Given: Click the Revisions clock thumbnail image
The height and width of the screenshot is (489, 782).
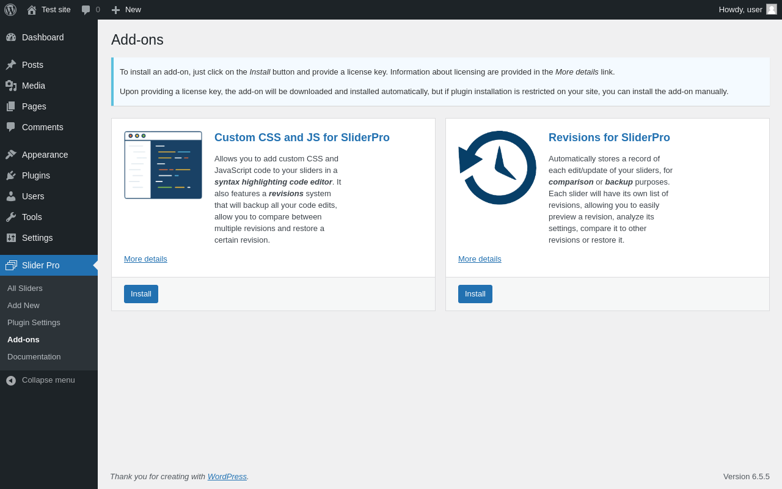Looking at the screenshot, I should coord(497,167).
